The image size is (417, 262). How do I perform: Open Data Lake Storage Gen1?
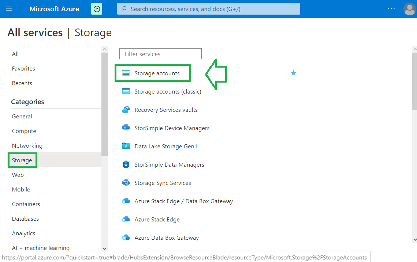166,147
